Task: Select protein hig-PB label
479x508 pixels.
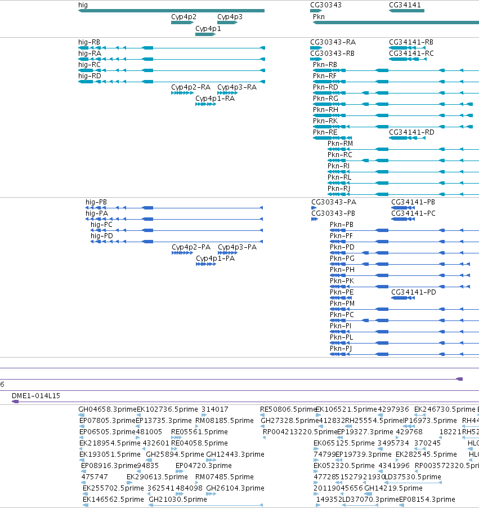Action: pos(96,202)
